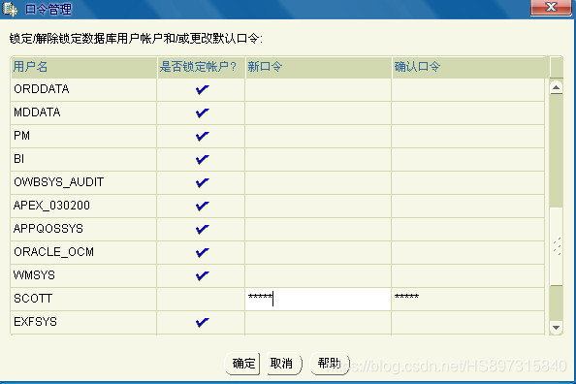Click the SCOTT confirm password cell

[x=468, y=299]
